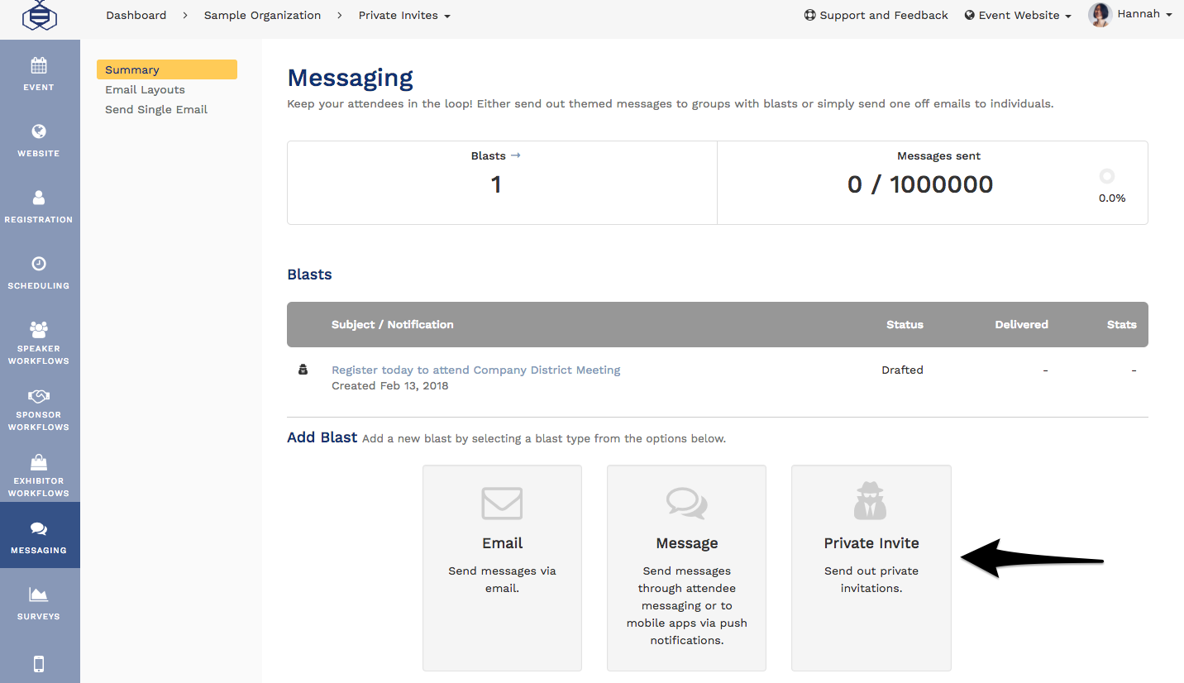Click the 0.0% delivery progress ring
1184x683 pixels.
(1108, 176)
